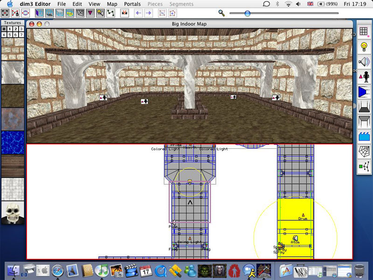
Task: Click the light bulb tool in right palette
Action: pyautogui.click(x=364, y=46)
